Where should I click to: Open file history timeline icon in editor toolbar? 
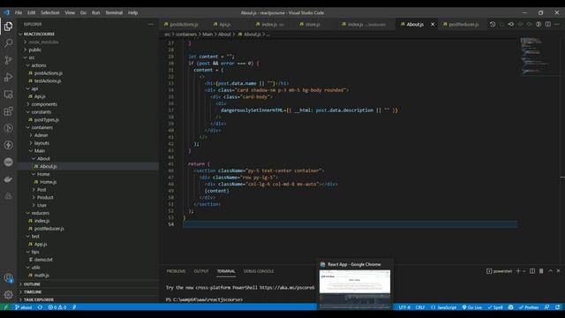(x=493, y=24)
